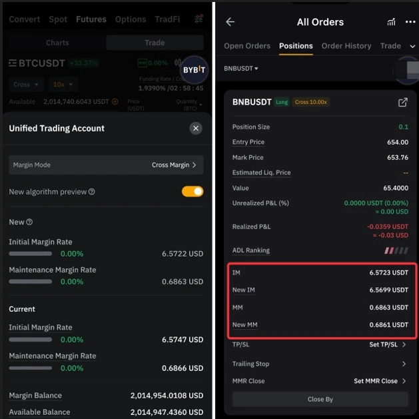Click the help icon beside New algorithm preview
This screenshot has height=419, width=419.
92,192
